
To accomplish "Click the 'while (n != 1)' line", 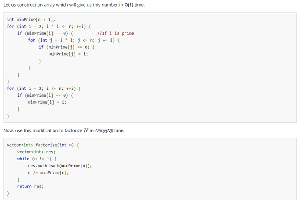I will coord(37,159).
